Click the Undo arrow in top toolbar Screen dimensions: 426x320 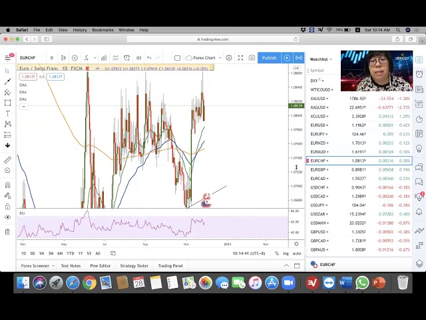[x=149, y=58]
